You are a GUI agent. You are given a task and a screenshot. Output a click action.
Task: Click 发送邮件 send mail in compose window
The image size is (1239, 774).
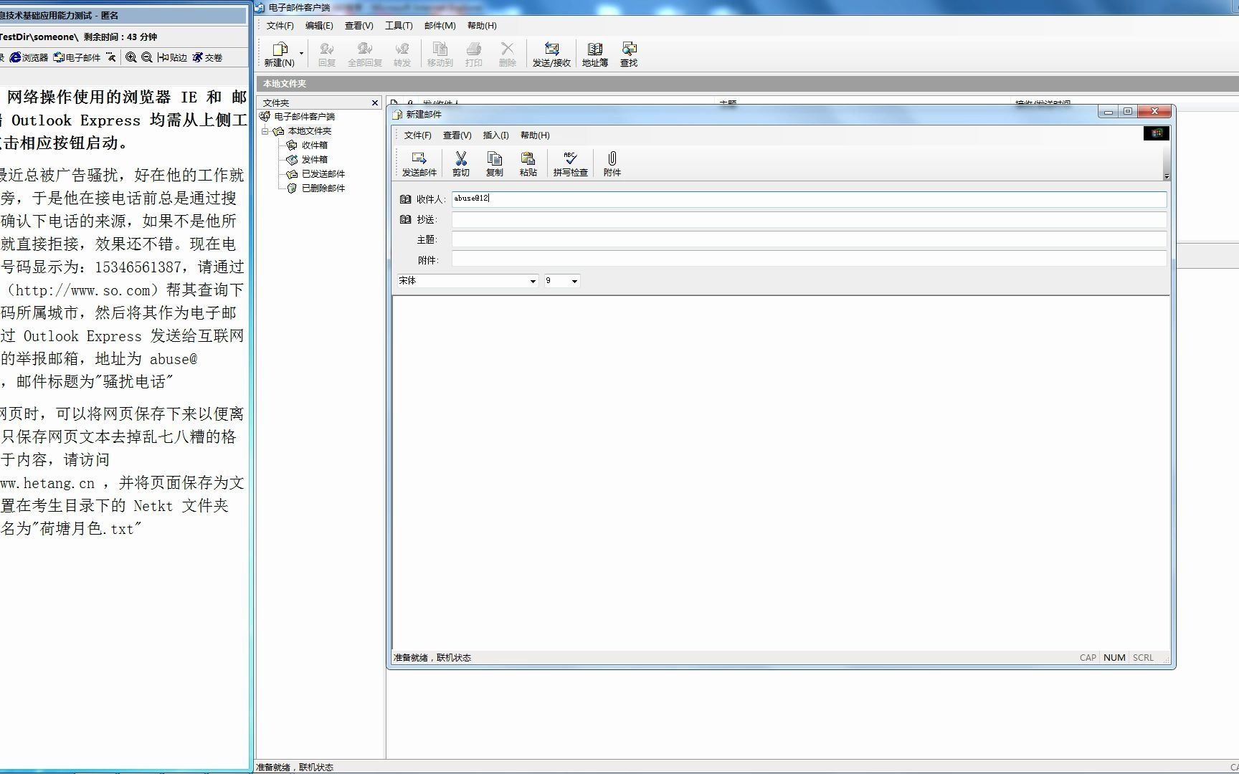click(419, 164)
